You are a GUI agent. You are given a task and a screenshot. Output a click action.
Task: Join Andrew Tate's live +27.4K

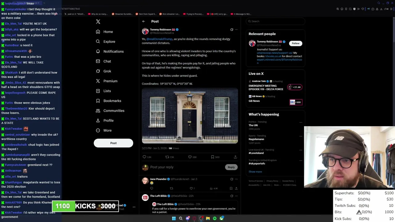click(x=295, y=87)
